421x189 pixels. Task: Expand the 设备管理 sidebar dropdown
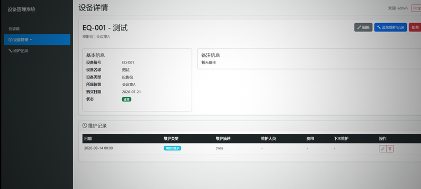point(37,39)
